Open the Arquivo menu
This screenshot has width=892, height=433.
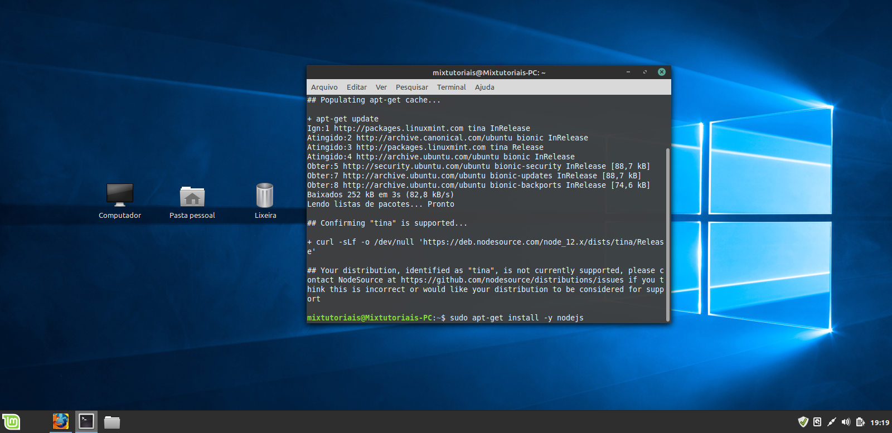pyautogui.click(x=324, y=87)
